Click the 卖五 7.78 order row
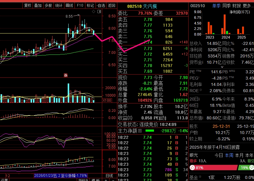Viewport: 254px width, 181px height. (153, 19)
